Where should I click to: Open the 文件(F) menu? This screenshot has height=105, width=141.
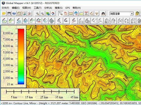pos(5,8)
